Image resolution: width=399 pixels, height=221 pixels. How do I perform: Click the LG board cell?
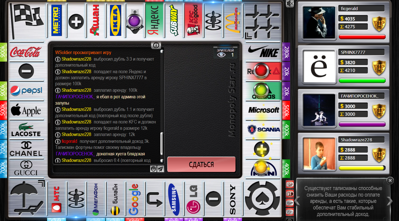coord(193,199)
